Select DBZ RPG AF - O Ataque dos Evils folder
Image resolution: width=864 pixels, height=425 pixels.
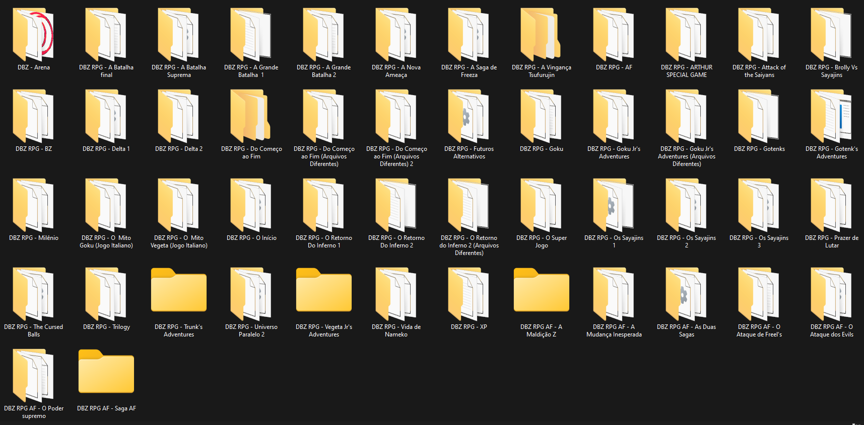pos(831,294)
